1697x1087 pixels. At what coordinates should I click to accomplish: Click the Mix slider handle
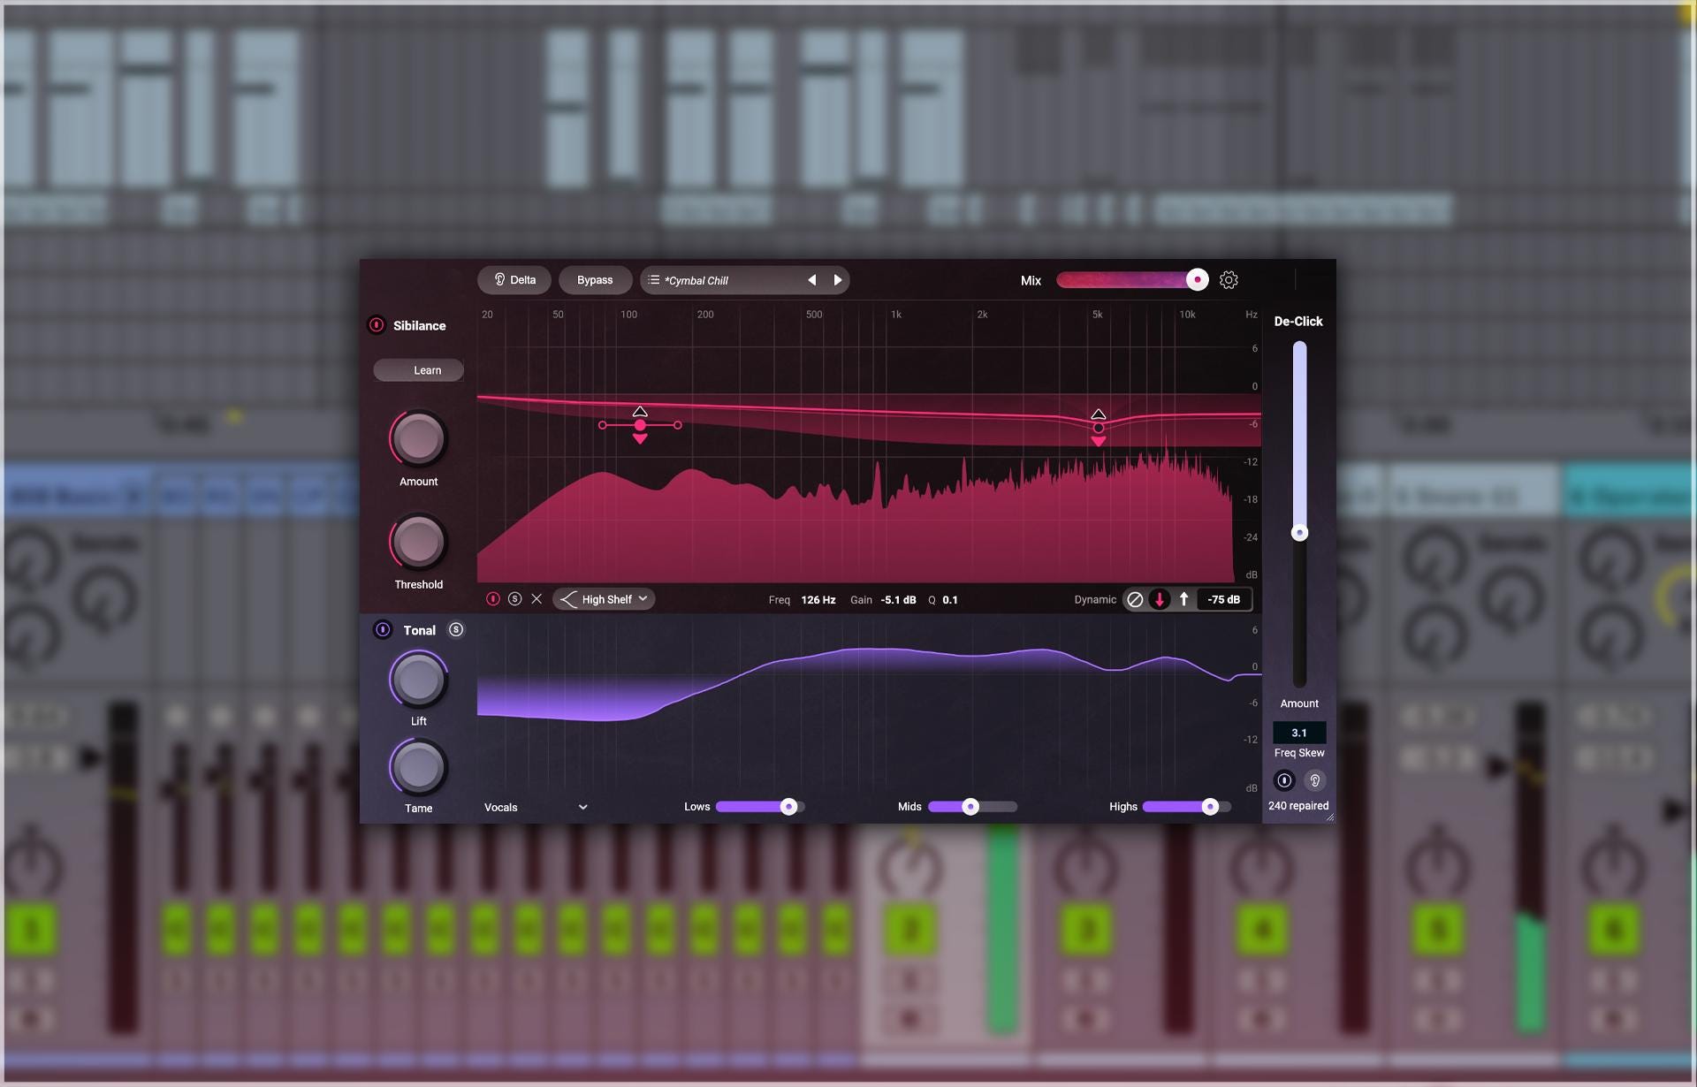click(x=1197, y=280)
